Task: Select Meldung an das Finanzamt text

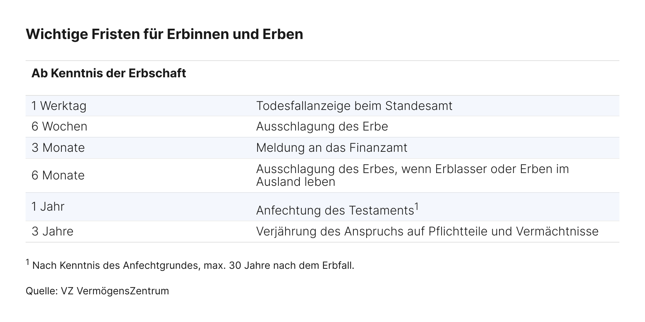Action: 331,148
